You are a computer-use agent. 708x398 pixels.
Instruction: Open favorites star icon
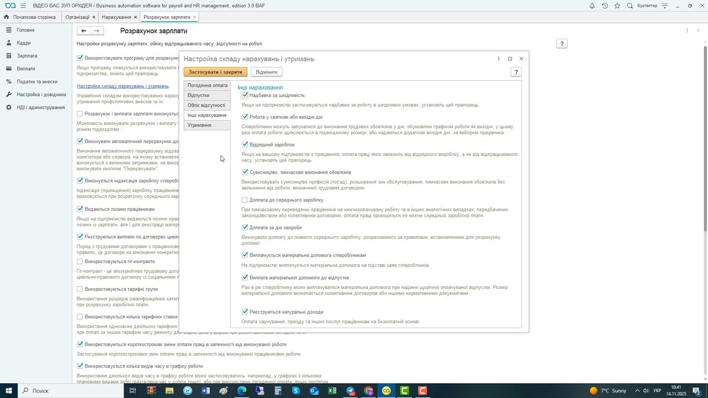click(617, 6)
